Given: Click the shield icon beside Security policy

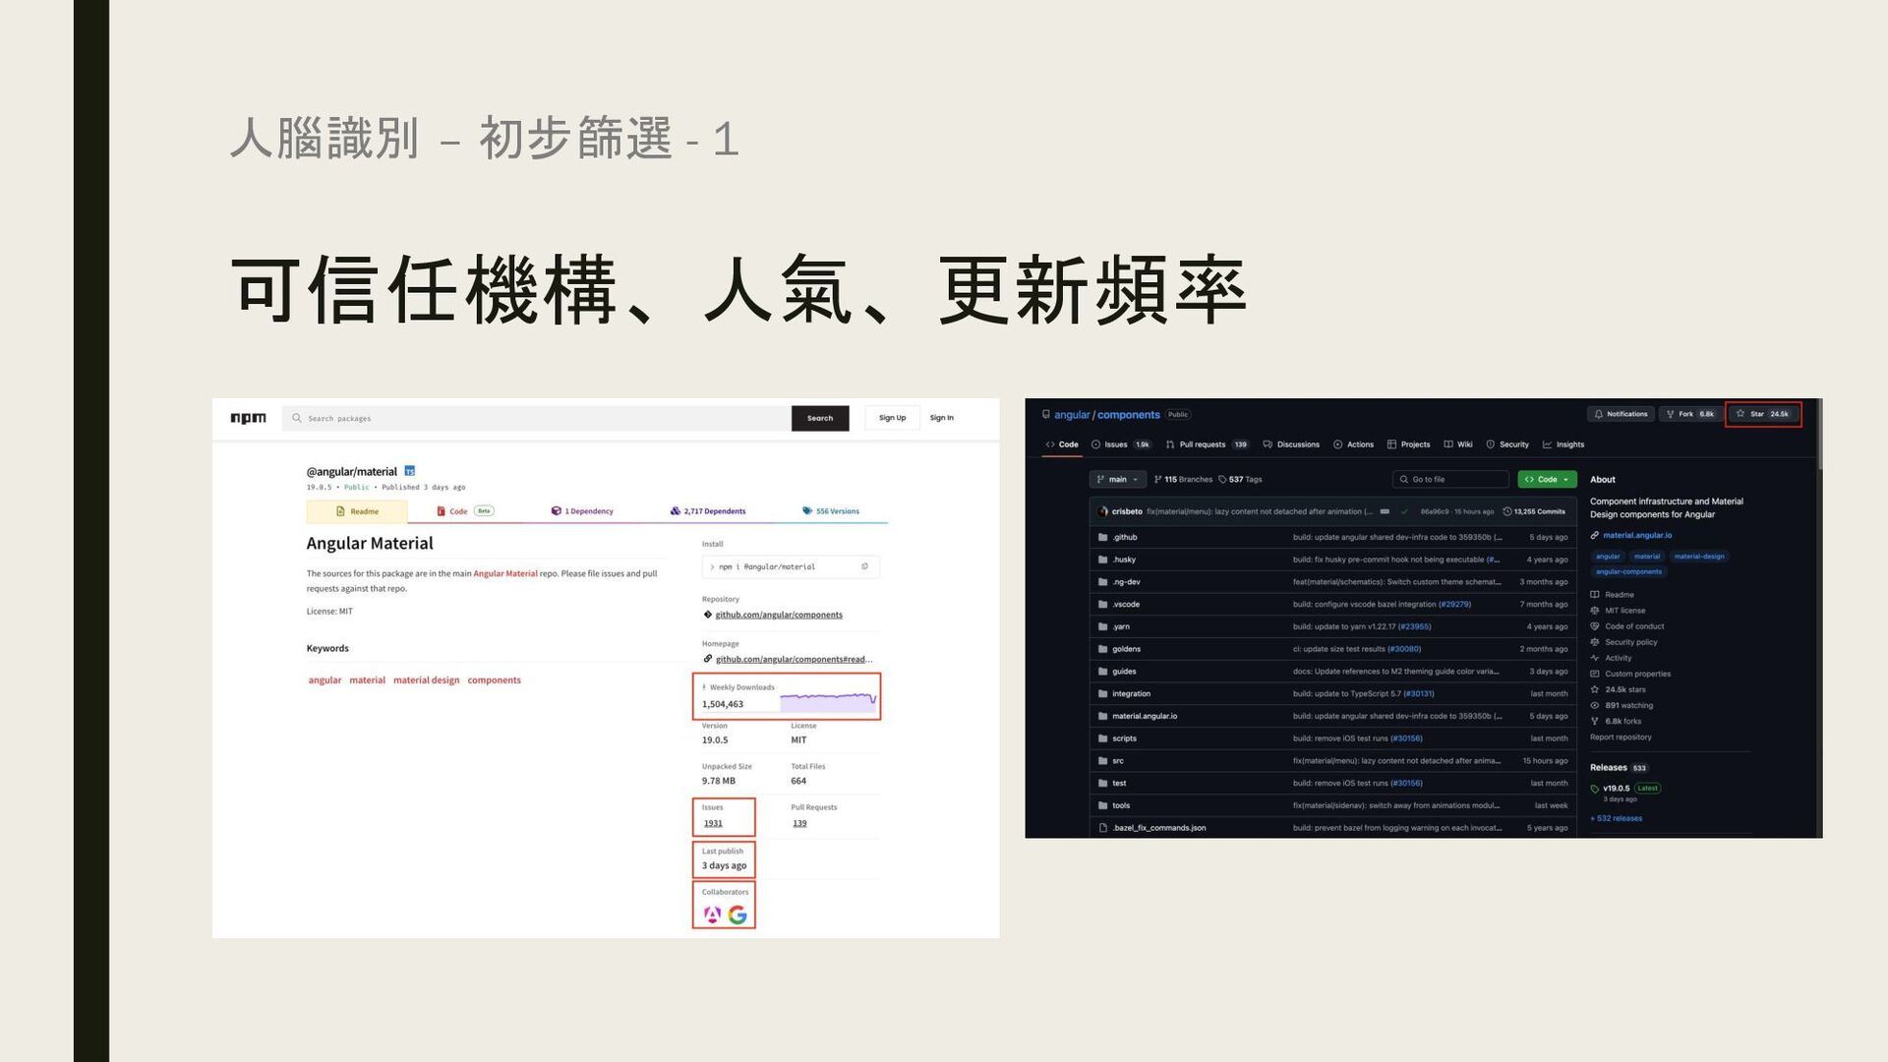Looking at the screenshot, I should pyautogui.click(x=1595, y=642).
